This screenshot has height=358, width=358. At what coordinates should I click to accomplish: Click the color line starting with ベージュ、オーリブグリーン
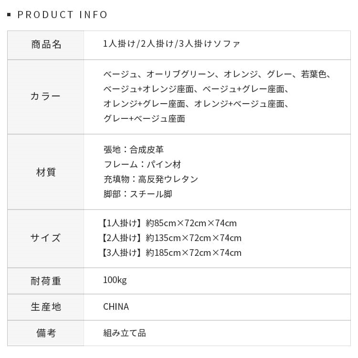(217, 74)
